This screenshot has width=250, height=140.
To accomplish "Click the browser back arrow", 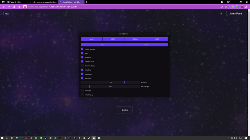I will tap(3, 7).
